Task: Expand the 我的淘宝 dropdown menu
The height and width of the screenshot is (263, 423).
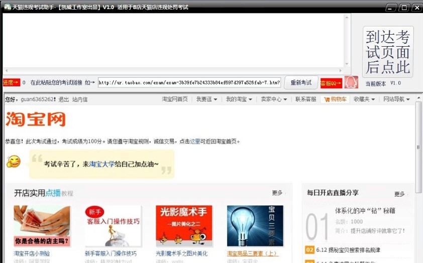Action: pos(239,99)
